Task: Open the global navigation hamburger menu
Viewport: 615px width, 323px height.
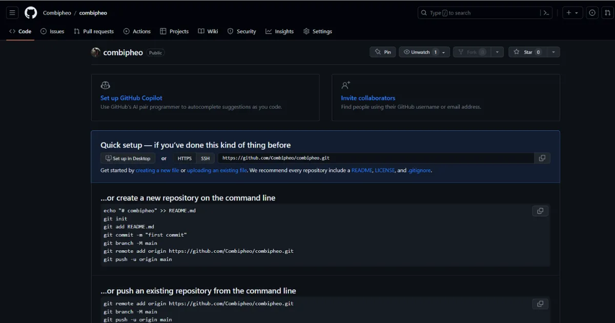Action: point(12,12)
